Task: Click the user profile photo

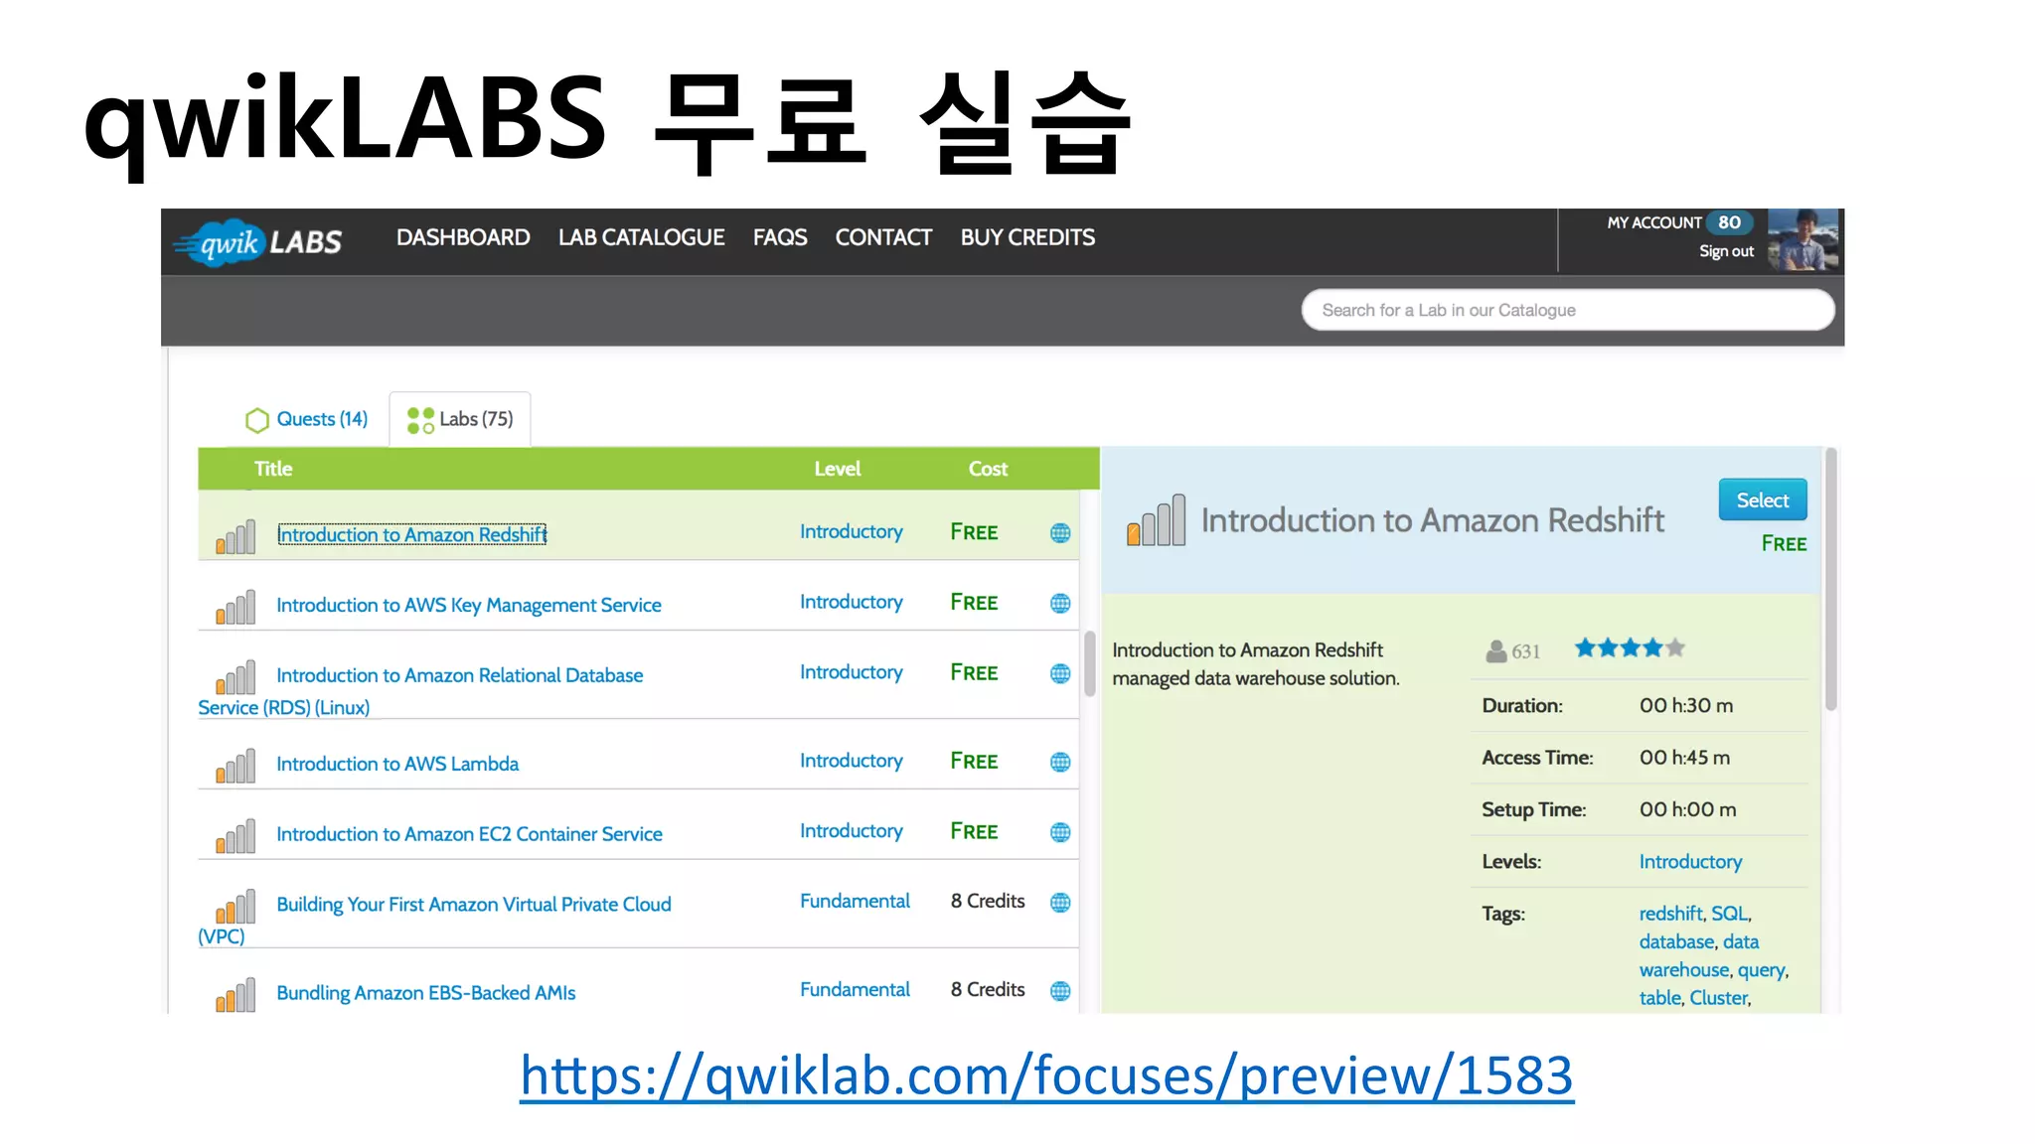Action: pos(1802,239)
